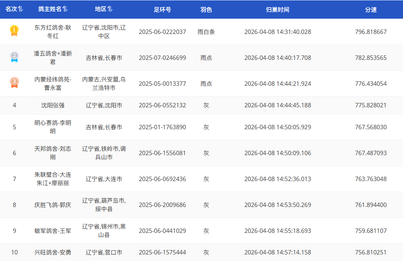
Task: Sort by 鸽主姓名 using the sort arrows
Action: 65,9
